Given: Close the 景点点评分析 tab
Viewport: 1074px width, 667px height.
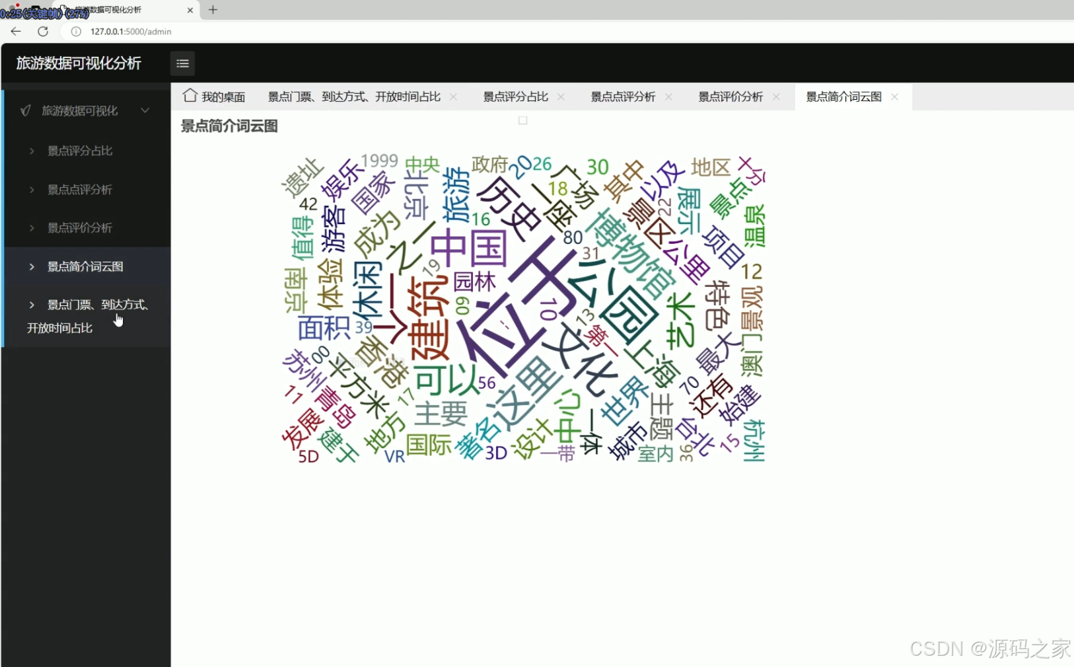Looking at the screenshot, I should click(x=669, y=97).
